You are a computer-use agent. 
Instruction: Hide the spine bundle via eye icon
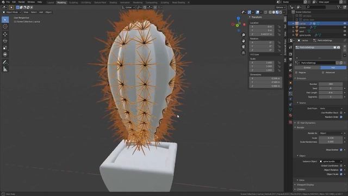tap(345, 35)
